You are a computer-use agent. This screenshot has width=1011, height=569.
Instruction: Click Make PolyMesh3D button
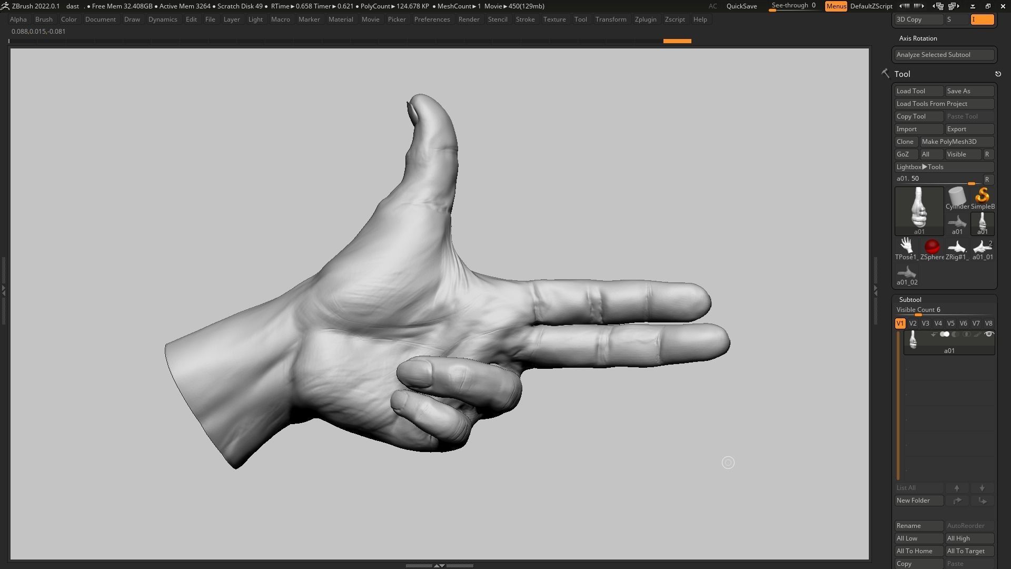tap(957, 142)
